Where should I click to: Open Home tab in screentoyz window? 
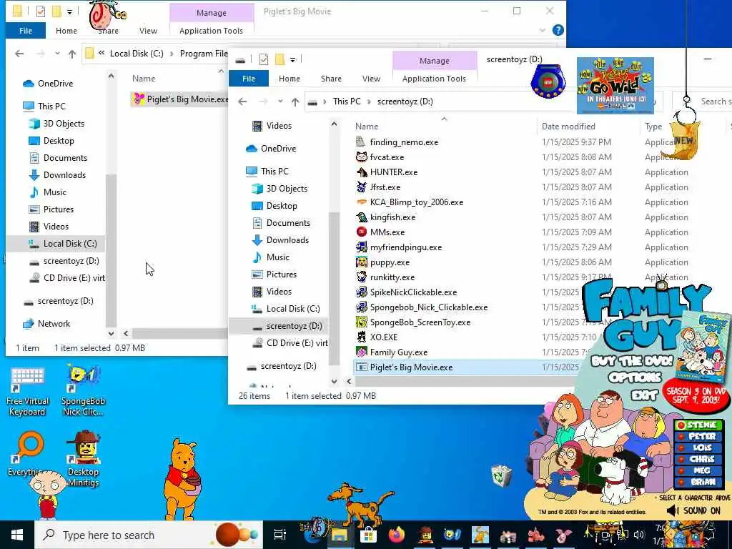pos(290,79)
